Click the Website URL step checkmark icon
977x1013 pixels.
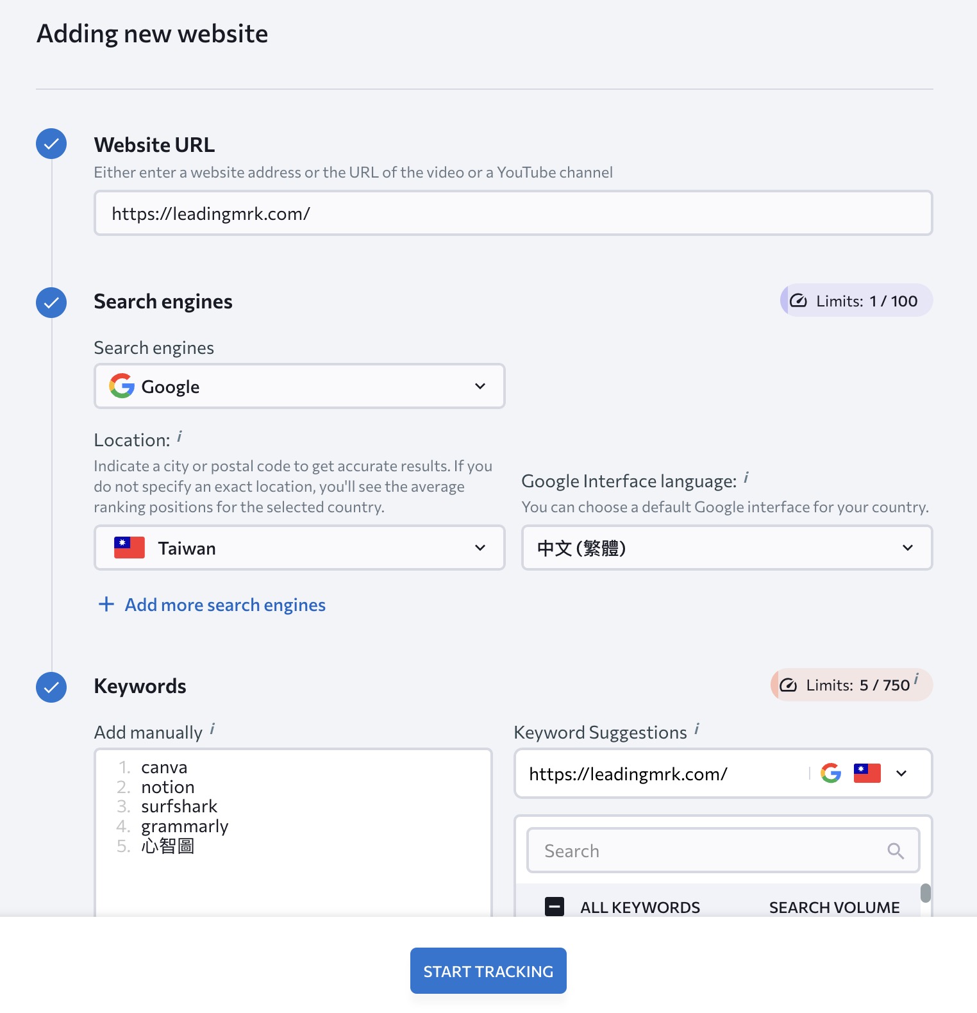[x=51, y=144]
